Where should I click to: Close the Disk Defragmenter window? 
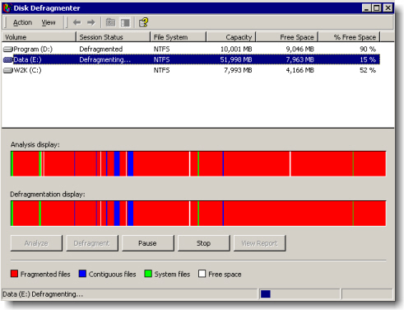click(x=388, y=8)
